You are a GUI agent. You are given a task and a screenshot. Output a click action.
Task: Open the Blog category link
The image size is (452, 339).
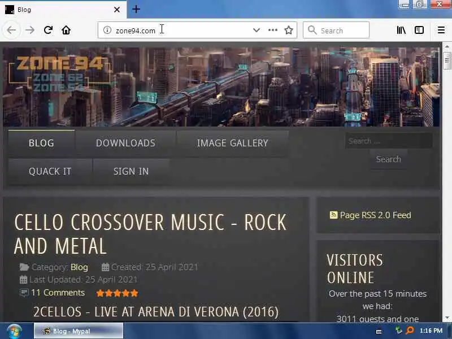79,267
